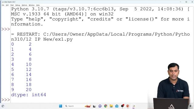Viewport: 194px width, 109px height.
Task: Click the taskbar Search box
Action: (78, 106)
